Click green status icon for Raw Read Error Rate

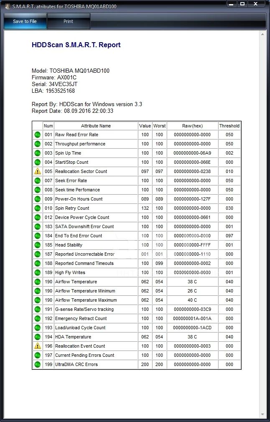(x=38, y=135)
